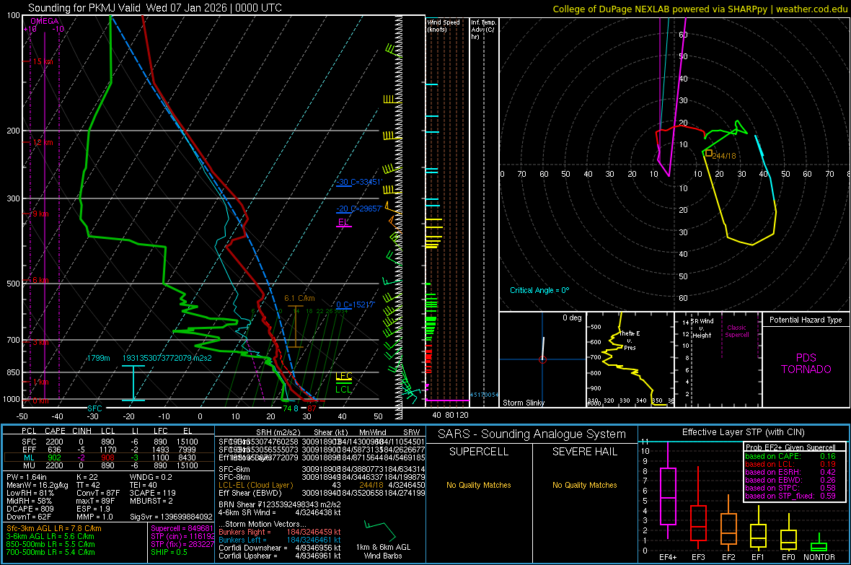Select the 15 km height marker
Image resolution: width=851 pixels, height=565 pixels.
pyautogui.click(x=43, y=61)
